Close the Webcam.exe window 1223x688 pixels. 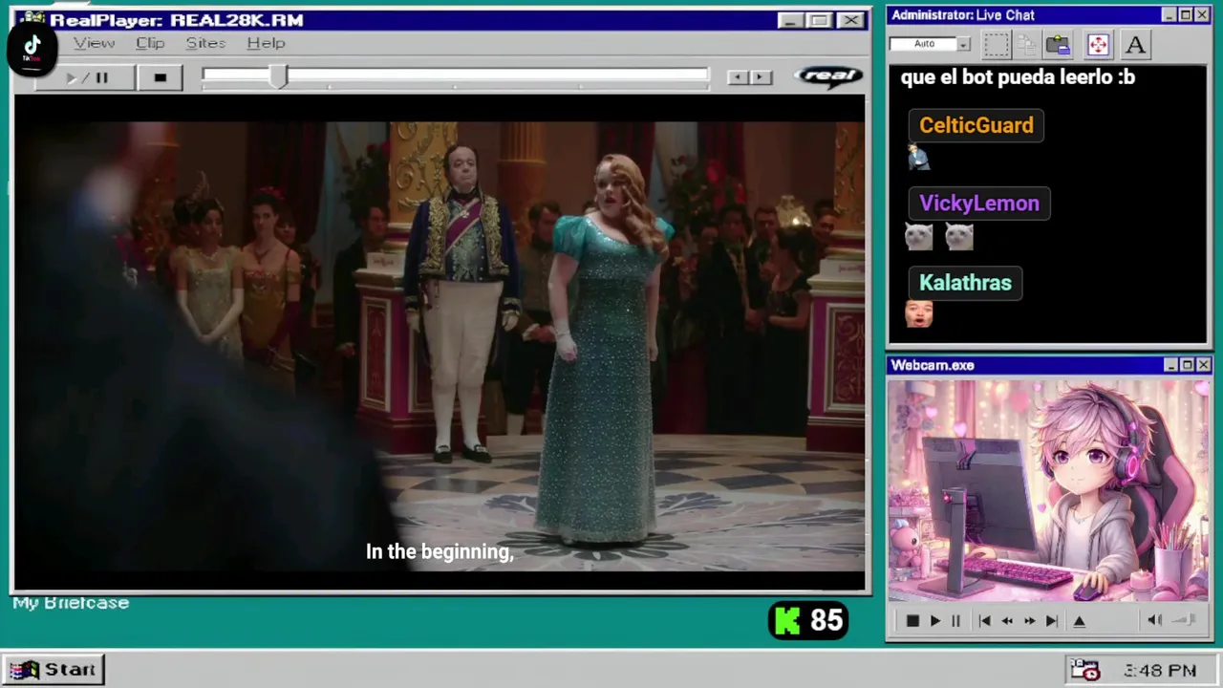pyautogui.click(x=1204, y=365)
